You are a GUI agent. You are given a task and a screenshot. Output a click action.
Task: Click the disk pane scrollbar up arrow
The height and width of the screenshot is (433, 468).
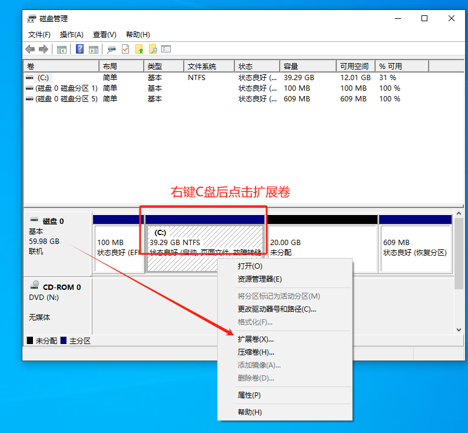pos(459,213)
